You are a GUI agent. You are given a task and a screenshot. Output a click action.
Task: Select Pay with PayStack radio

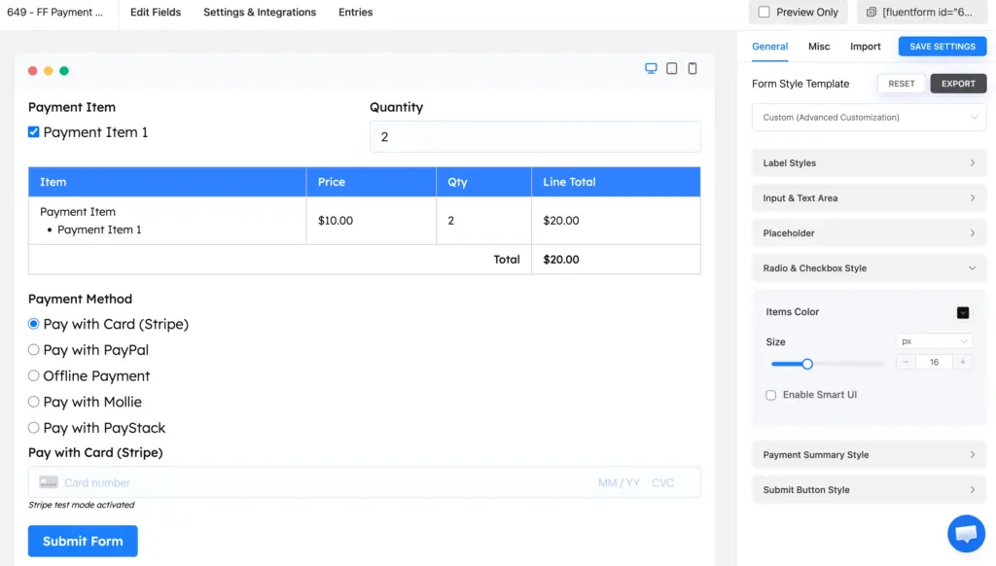(34, 428)
